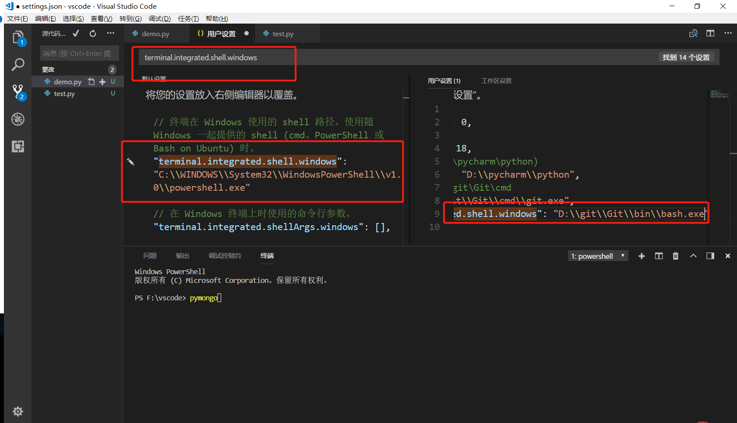Open settings search preview icon in editor toolbar
Viewport: 737px width, 423px height.
point(693,34)
